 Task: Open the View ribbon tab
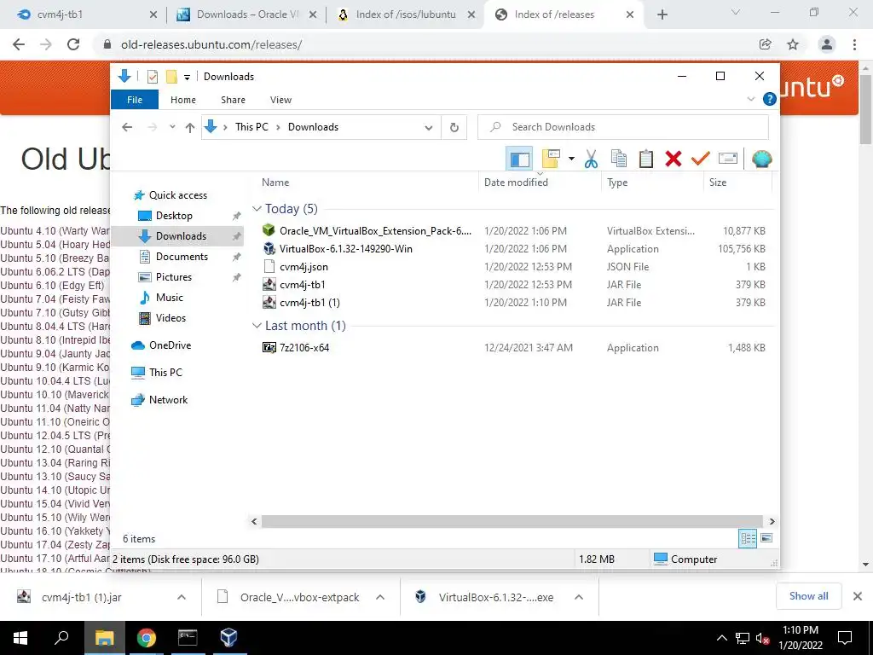coord(280,100)
